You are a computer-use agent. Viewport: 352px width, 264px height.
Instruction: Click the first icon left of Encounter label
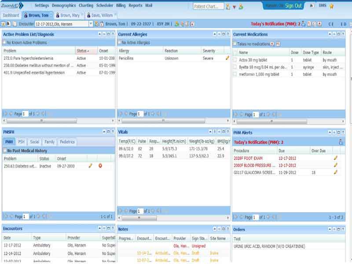coord(3,24)
